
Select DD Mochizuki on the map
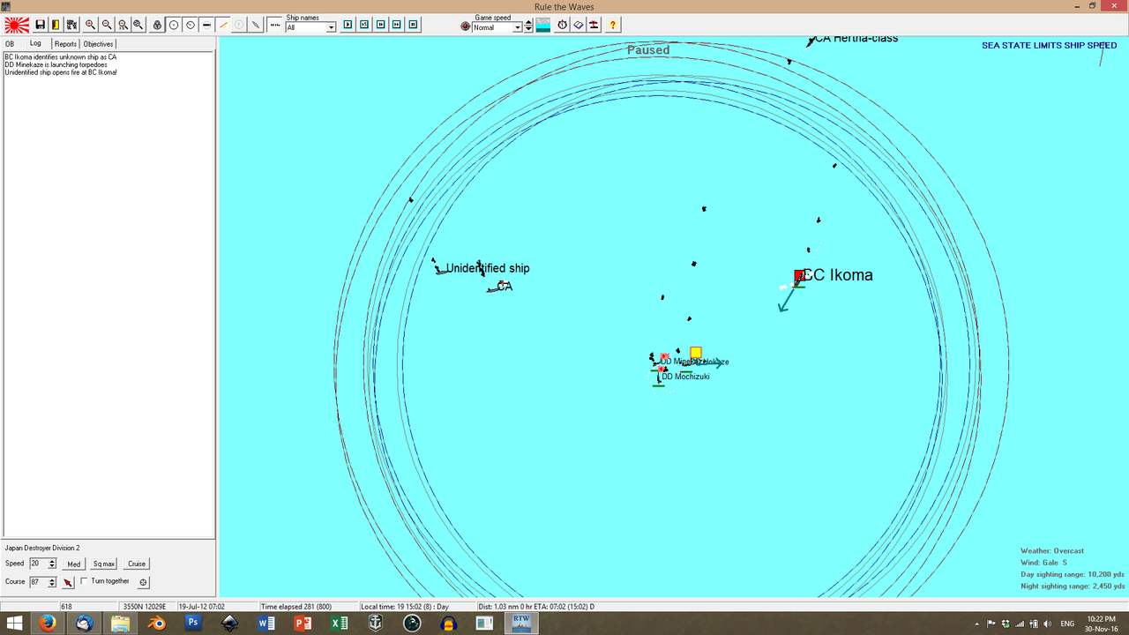pos(685,377)
